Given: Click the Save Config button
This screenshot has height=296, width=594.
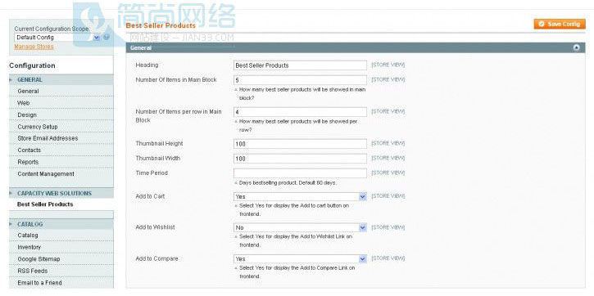Looking at the screenshot, I should 560,24.
